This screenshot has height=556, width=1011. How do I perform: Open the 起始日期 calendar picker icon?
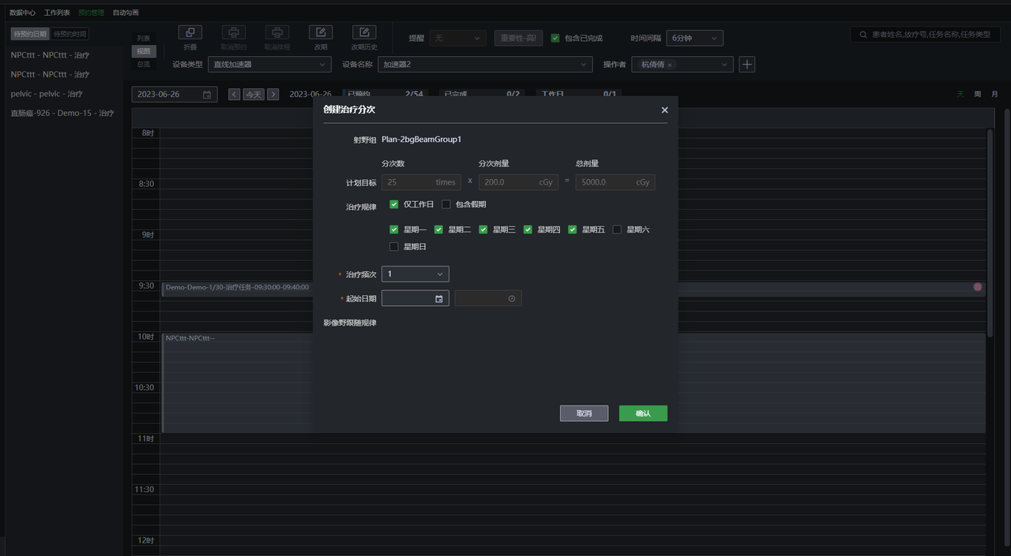tap(439, 299)
